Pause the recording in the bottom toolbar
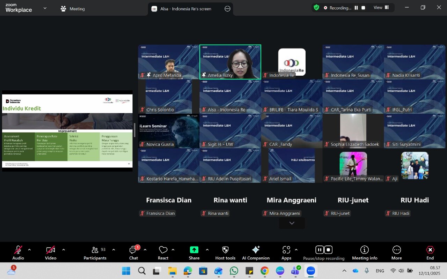Viewport: 447px width, 279px height. 319,250
